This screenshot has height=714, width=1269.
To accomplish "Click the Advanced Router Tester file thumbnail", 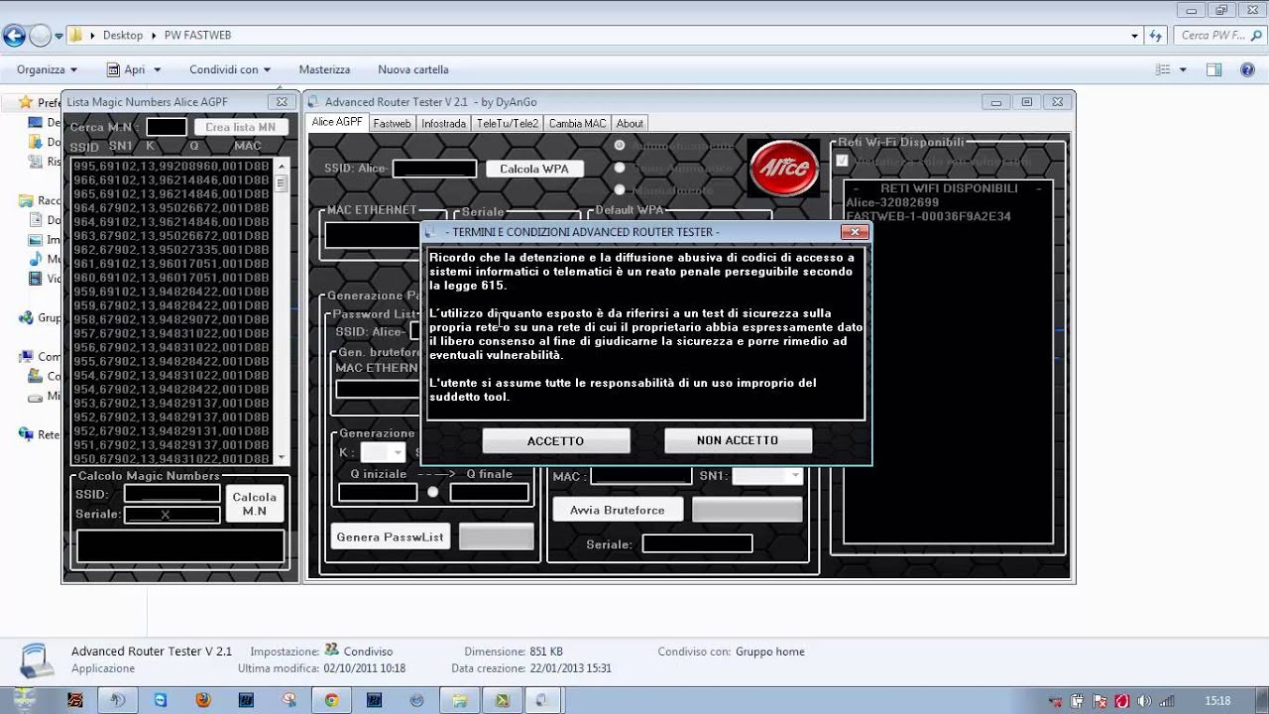I will (x=37, y=659).
